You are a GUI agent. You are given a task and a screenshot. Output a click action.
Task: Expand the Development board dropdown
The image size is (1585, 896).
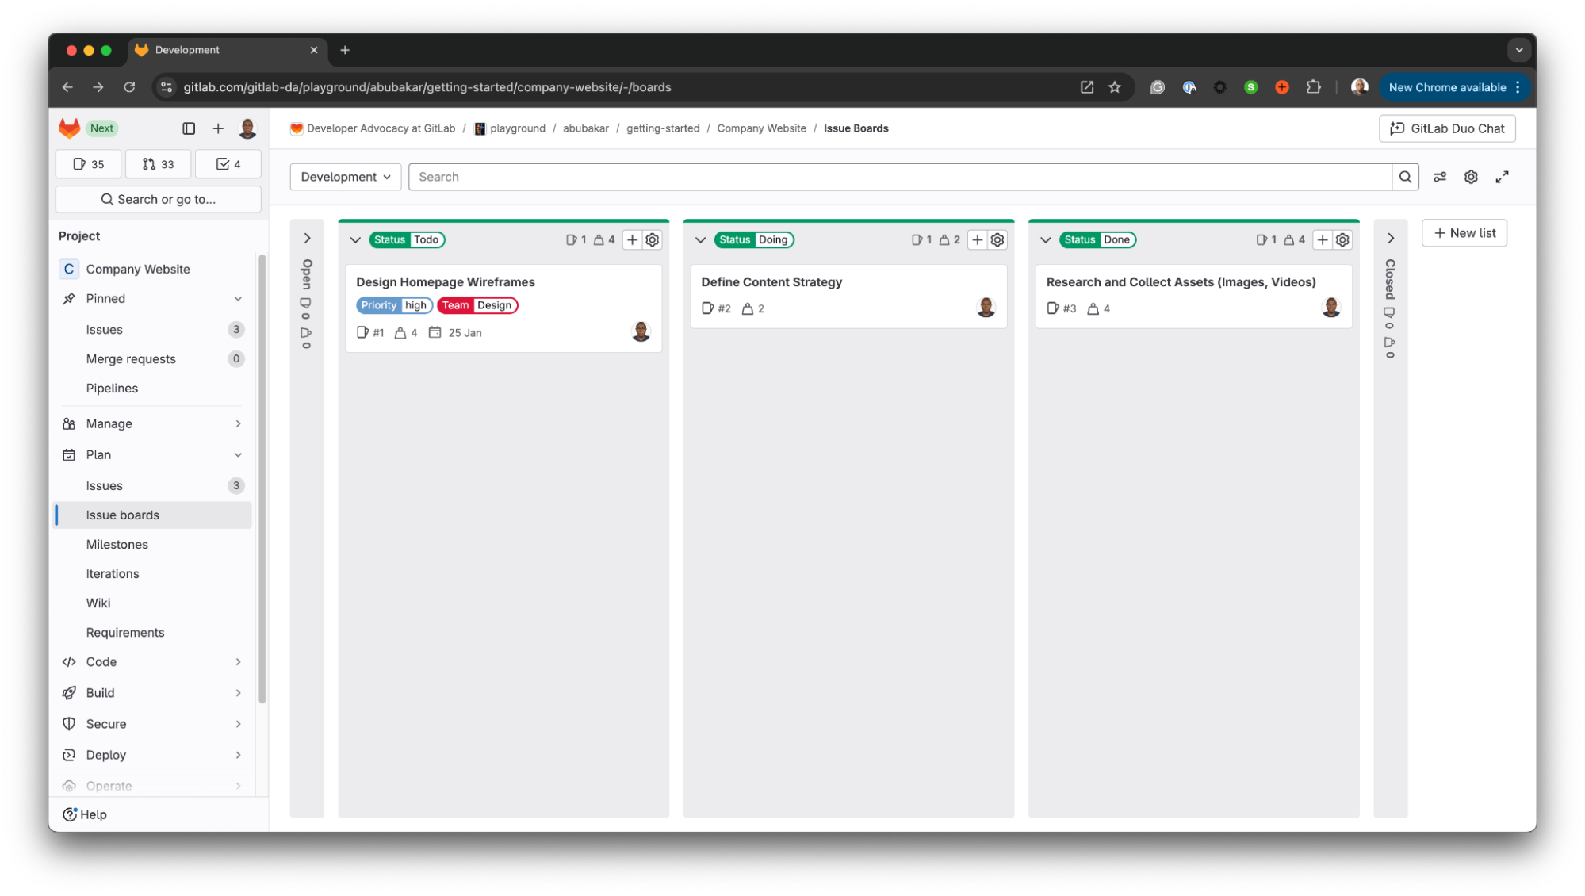pos(345,176)
